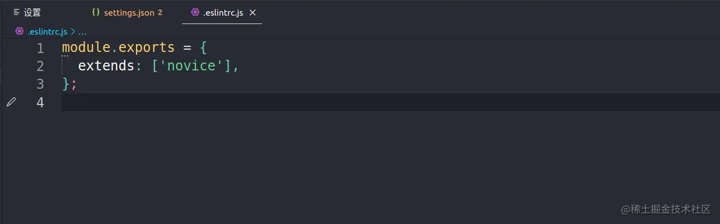Viewport: 720px width, 224px height.
Task: Open the 设置 tab
Action: [32, 12]
